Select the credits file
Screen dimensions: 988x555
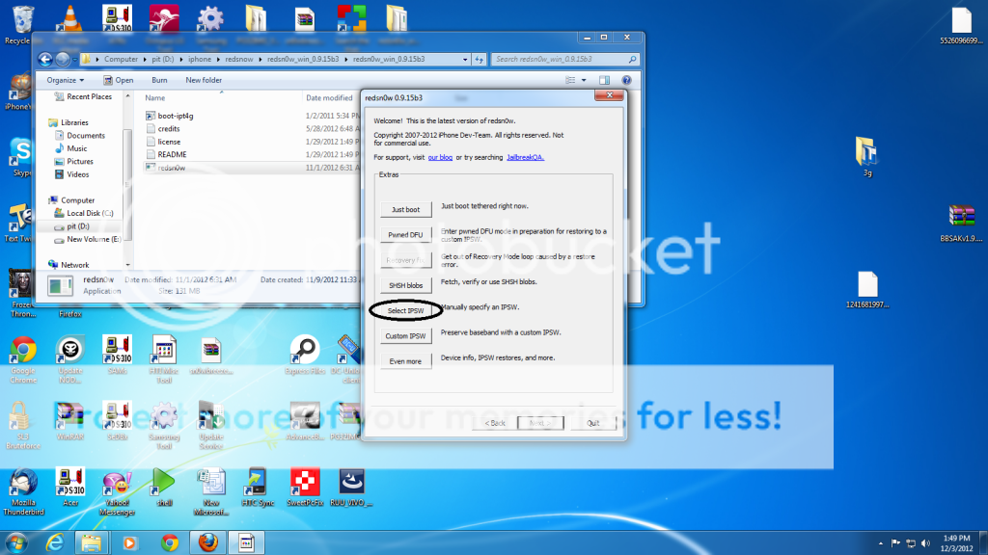tap(162, 128)
